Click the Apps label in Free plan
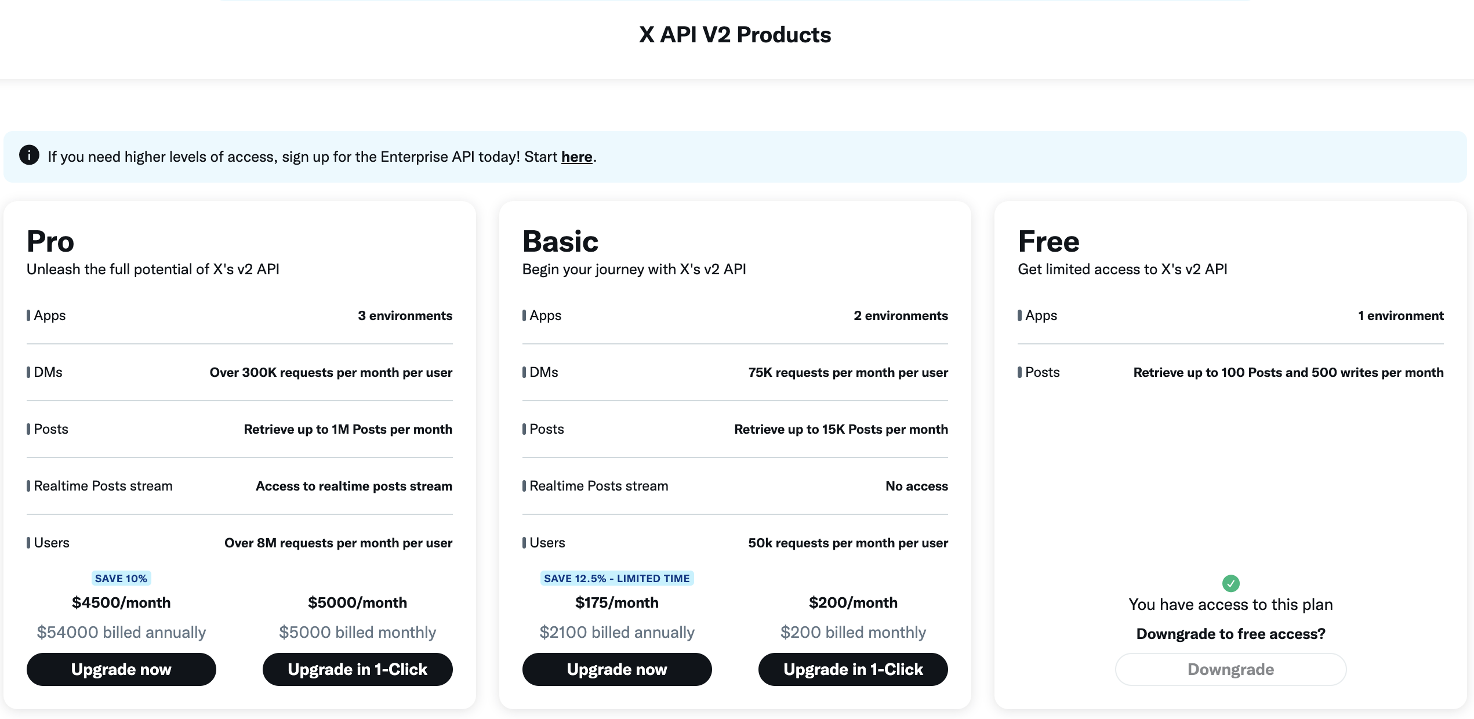The width and height of the screenshot is (1474, 719). tap(1041, 315)
